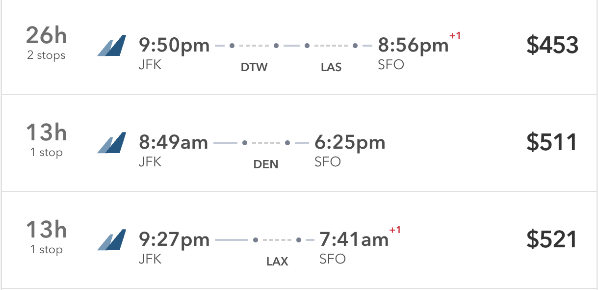Click the airline logo on the $453 flight
The width and height of the screenshot is (598, 290).
pos(112,46)
